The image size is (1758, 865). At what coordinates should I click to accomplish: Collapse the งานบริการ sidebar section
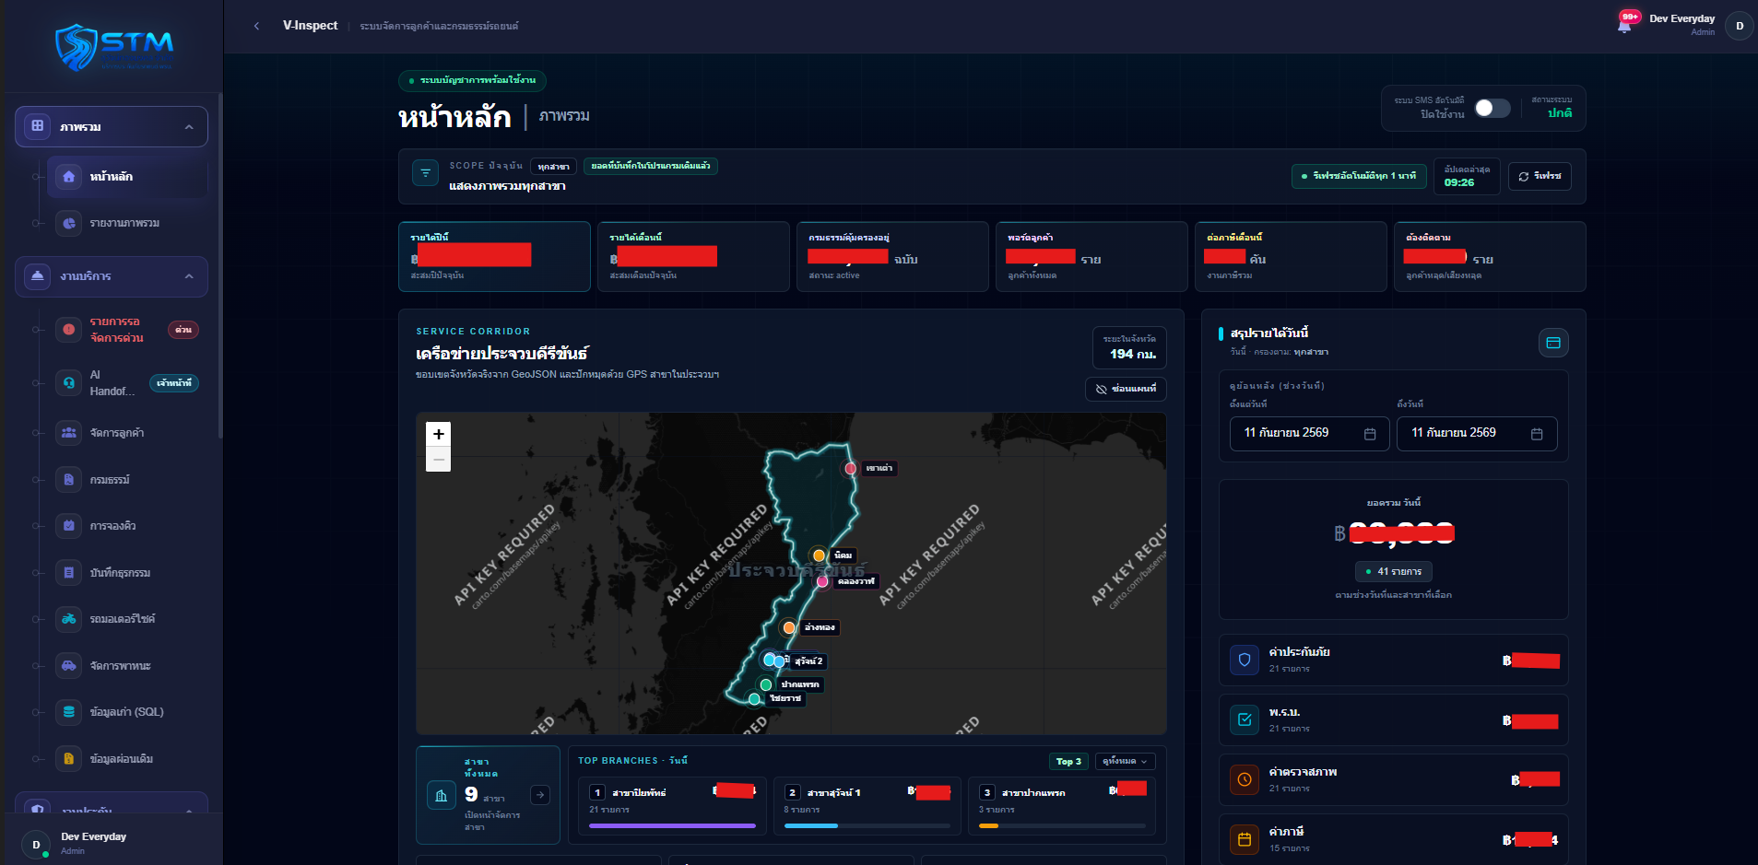point(112,276)
